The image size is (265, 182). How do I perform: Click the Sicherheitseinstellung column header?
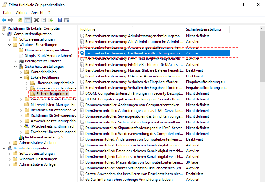click(x=203, y=29)
